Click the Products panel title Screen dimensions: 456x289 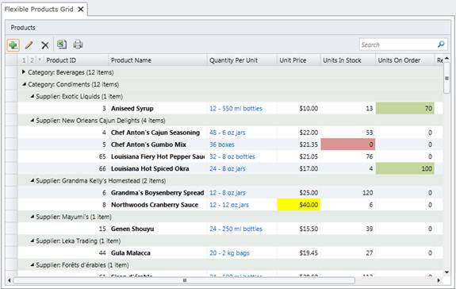23,28
